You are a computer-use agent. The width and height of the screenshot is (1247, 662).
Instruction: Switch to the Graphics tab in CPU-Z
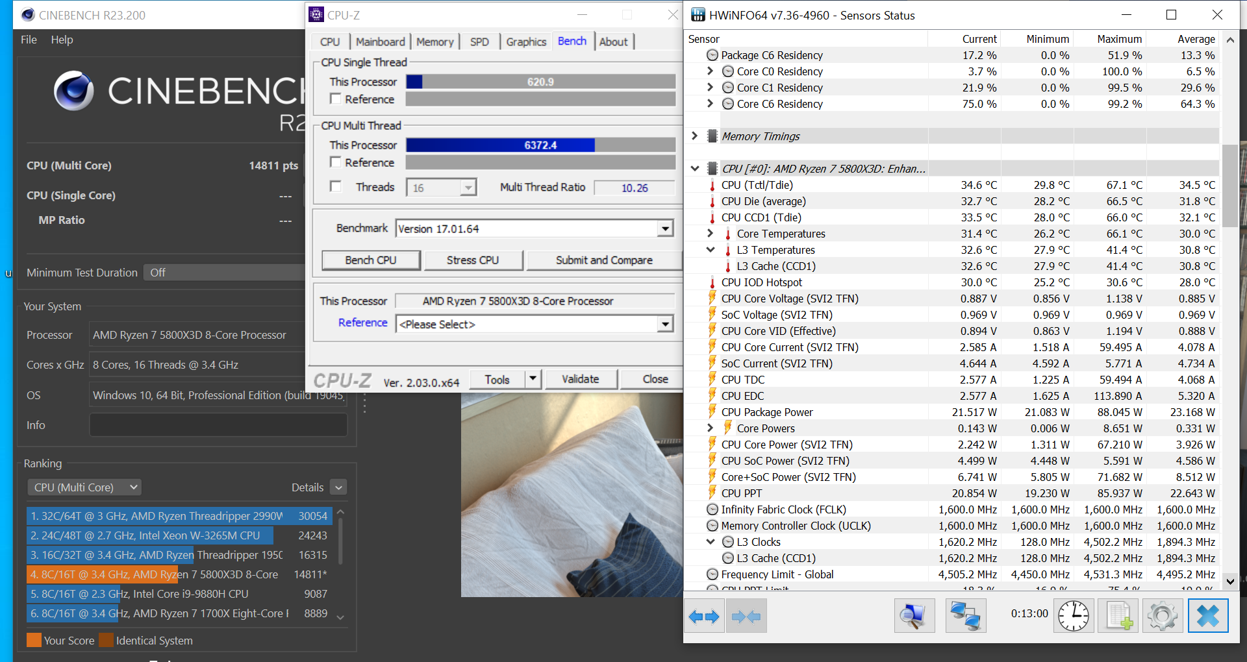525,41
